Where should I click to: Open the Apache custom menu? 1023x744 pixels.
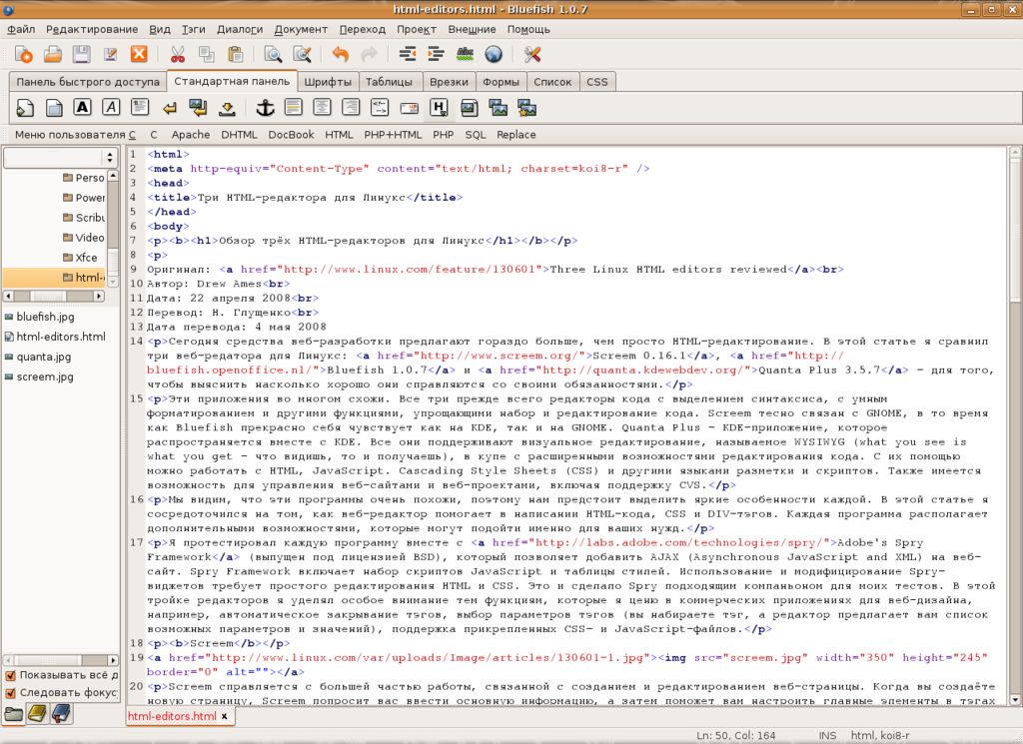(x=191, y=135)
